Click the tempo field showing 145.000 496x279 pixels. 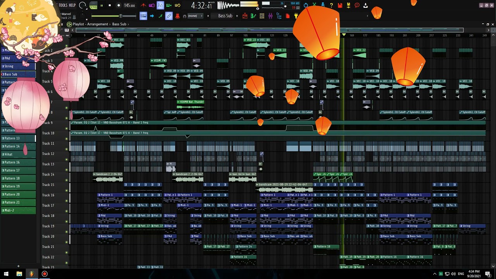(129, 6)
